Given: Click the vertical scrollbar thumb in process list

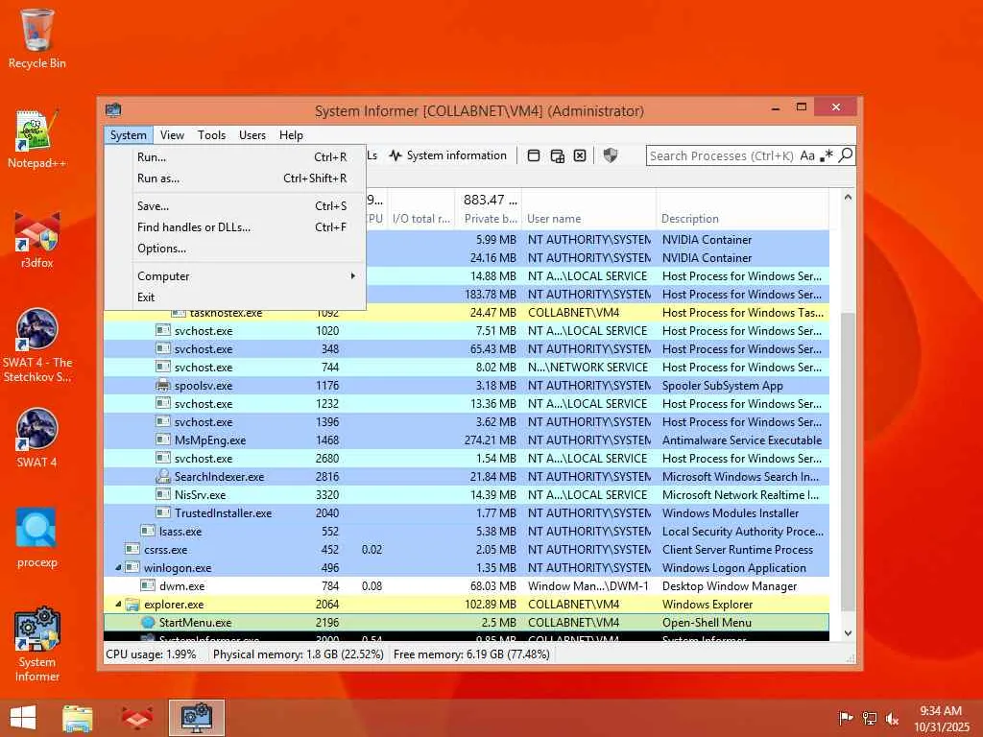Looking at the screenshot, I should [x=848, y=462].
